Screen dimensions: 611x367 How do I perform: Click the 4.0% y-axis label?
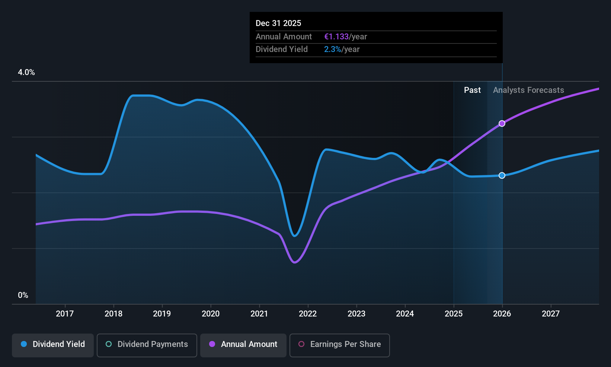(26, 72)
